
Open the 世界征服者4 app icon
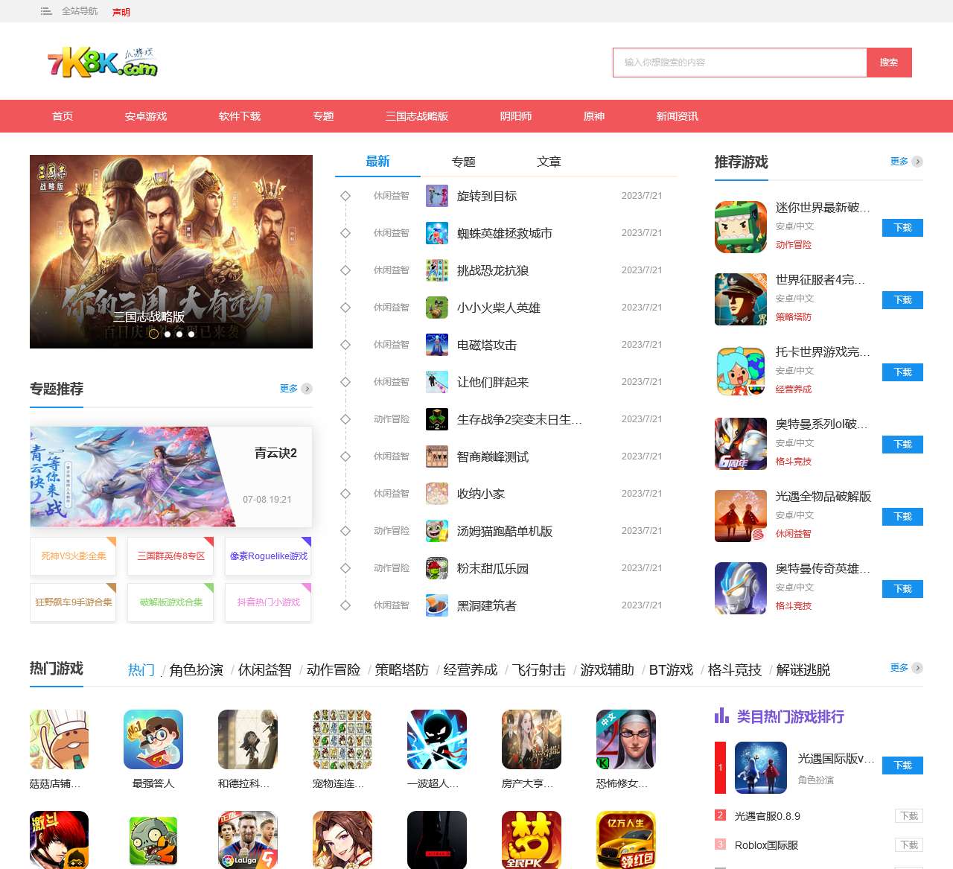click(x=741, y=299)
